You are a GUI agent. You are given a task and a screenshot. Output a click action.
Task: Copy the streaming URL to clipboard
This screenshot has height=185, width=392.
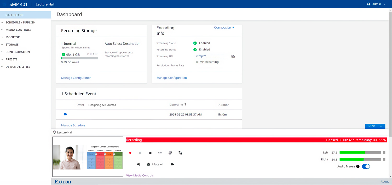pyautogui.click(x=233, y=56)
